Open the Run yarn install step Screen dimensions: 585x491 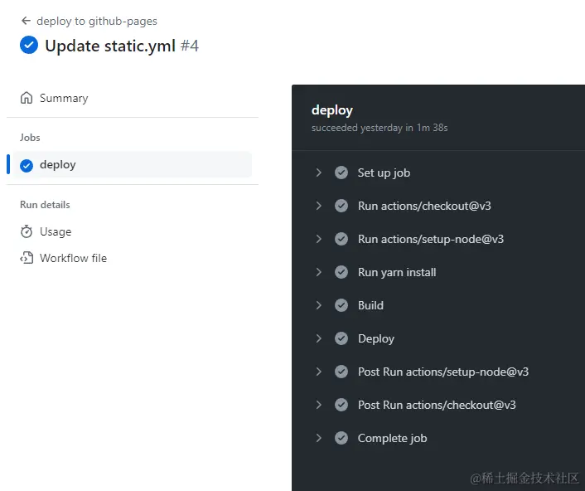tap(397, 273)
